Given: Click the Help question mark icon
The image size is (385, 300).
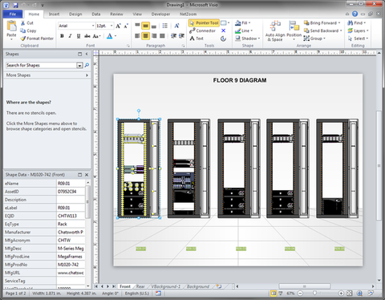Looking at the screenshot, I should 355,14.
